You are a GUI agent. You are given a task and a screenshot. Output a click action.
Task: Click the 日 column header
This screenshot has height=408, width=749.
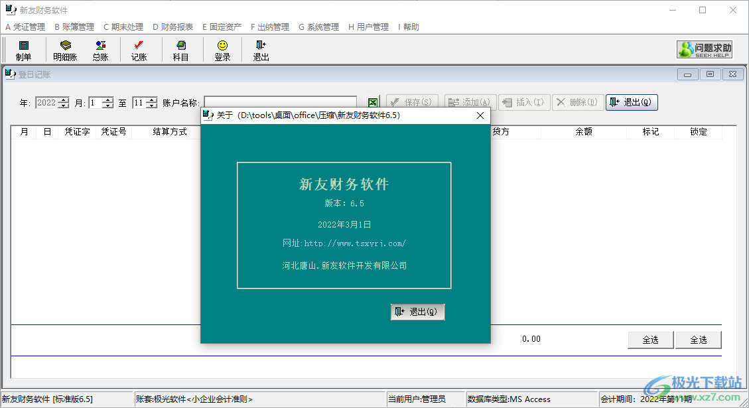47,132
